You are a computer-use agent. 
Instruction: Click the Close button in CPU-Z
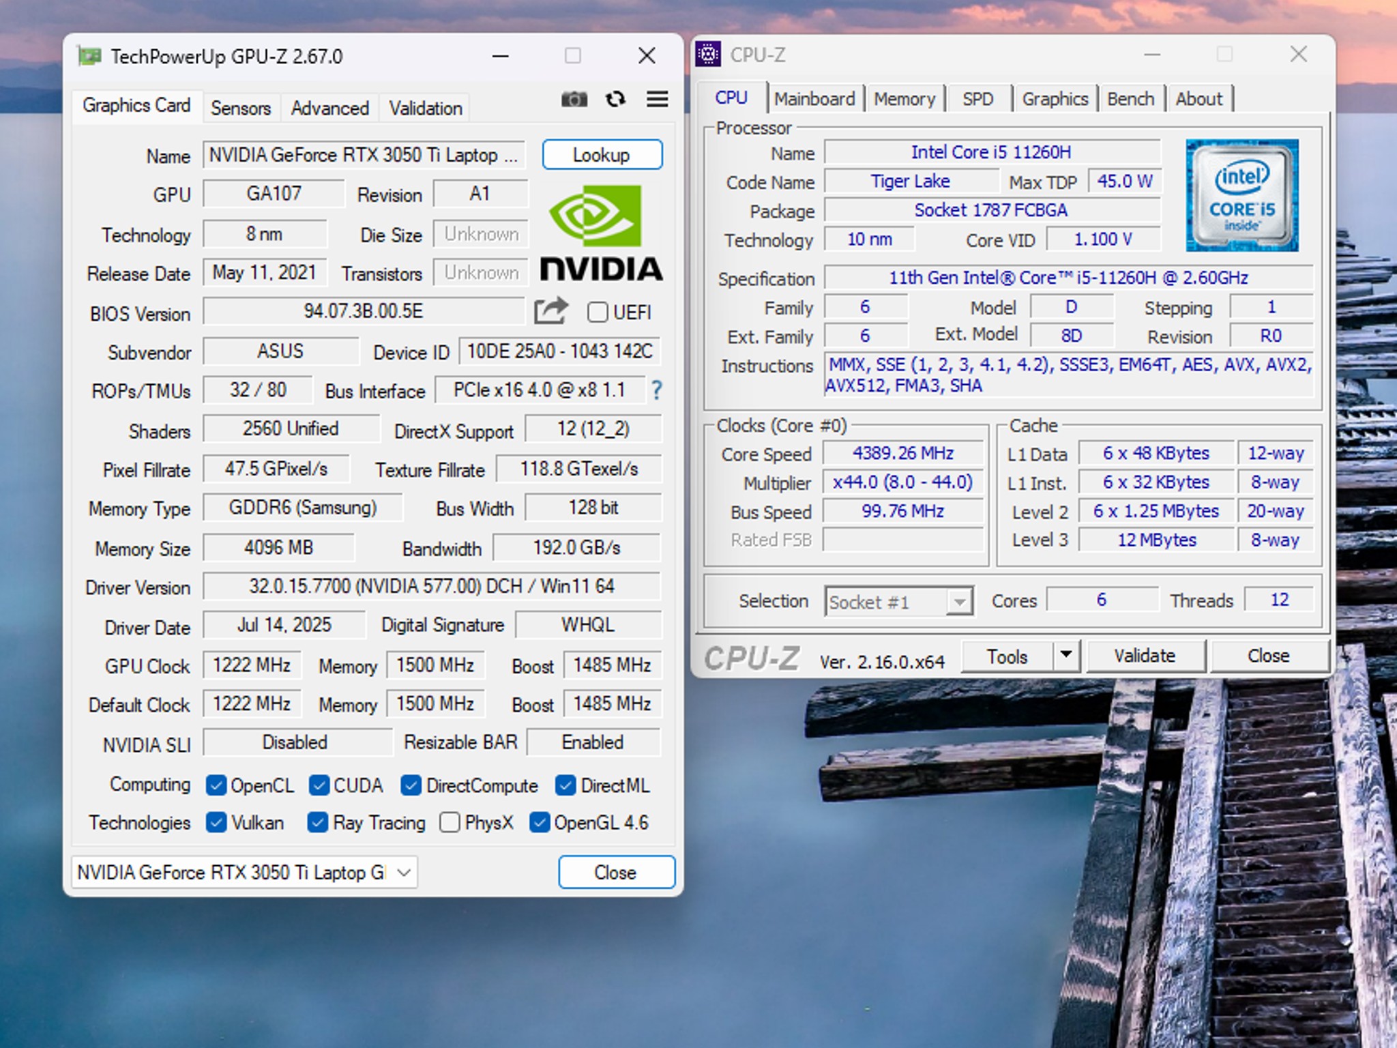[1269, 656]
